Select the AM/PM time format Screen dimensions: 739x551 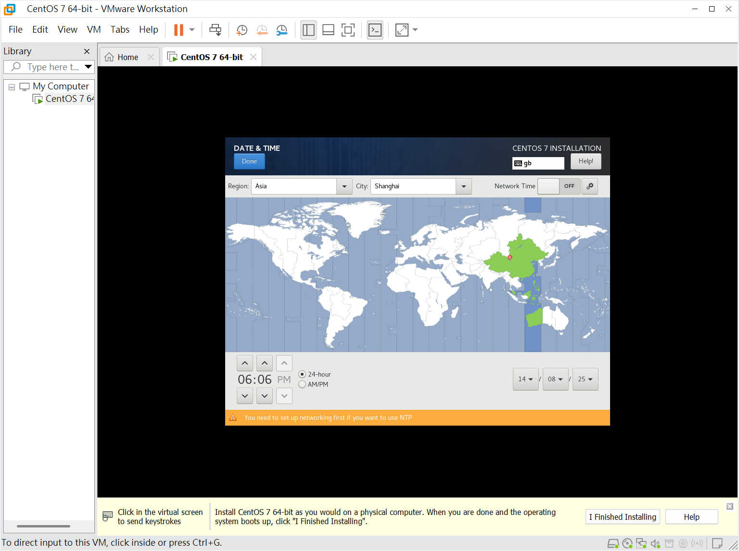click(302, 384)
